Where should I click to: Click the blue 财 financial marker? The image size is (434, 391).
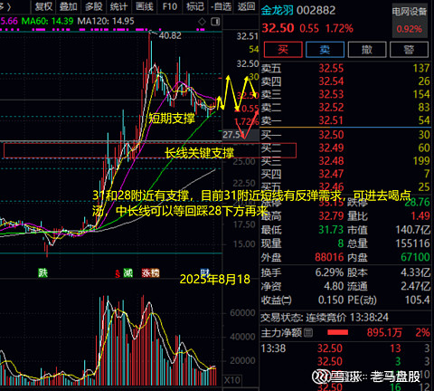click(x=205, y=272)
